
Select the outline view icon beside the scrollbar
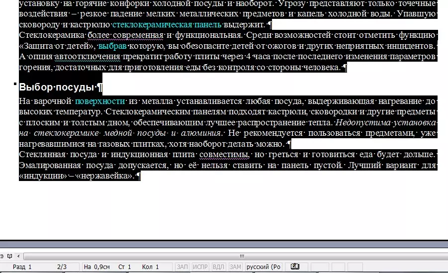tap(1, 256)
